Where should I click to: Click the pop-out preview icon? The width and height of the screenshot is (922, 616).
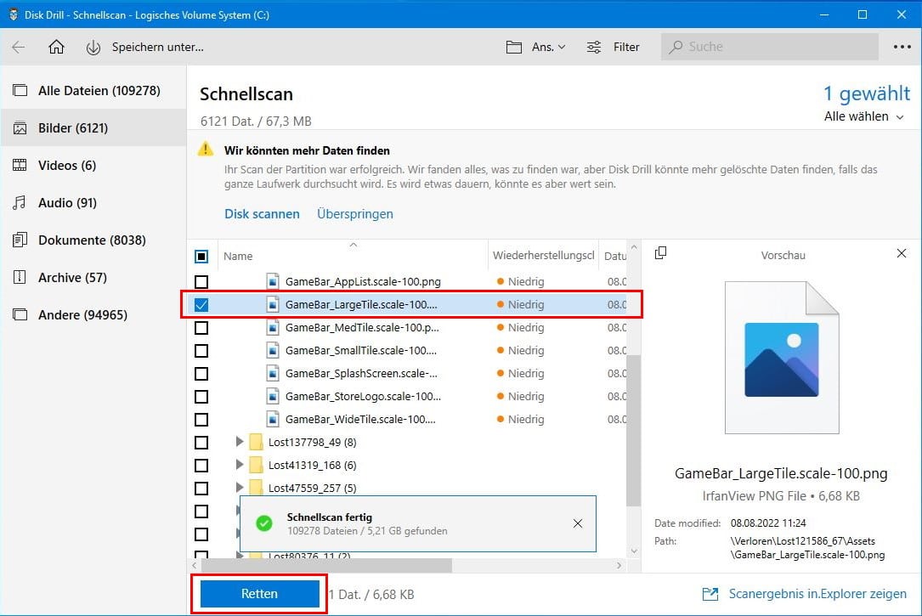pos(660,252)
